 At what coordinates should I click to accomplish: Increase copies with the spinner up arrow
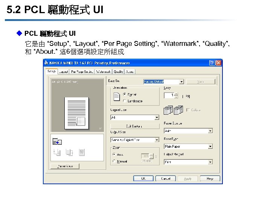click(x=176, y=94)
